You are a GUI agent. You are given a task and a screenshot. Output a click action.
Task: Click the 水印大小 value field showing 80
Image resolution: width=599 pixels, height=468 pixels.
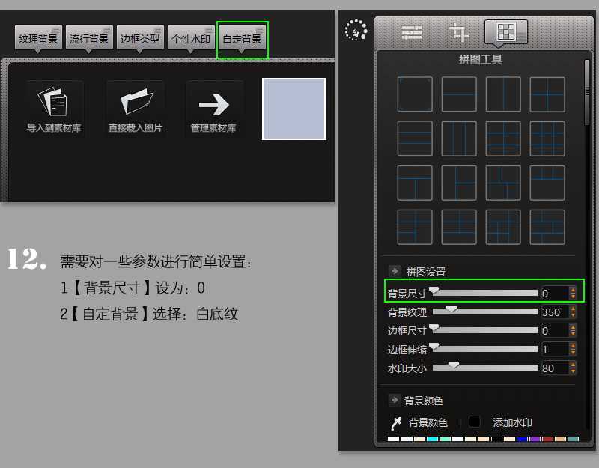click(x=555, y=368)
